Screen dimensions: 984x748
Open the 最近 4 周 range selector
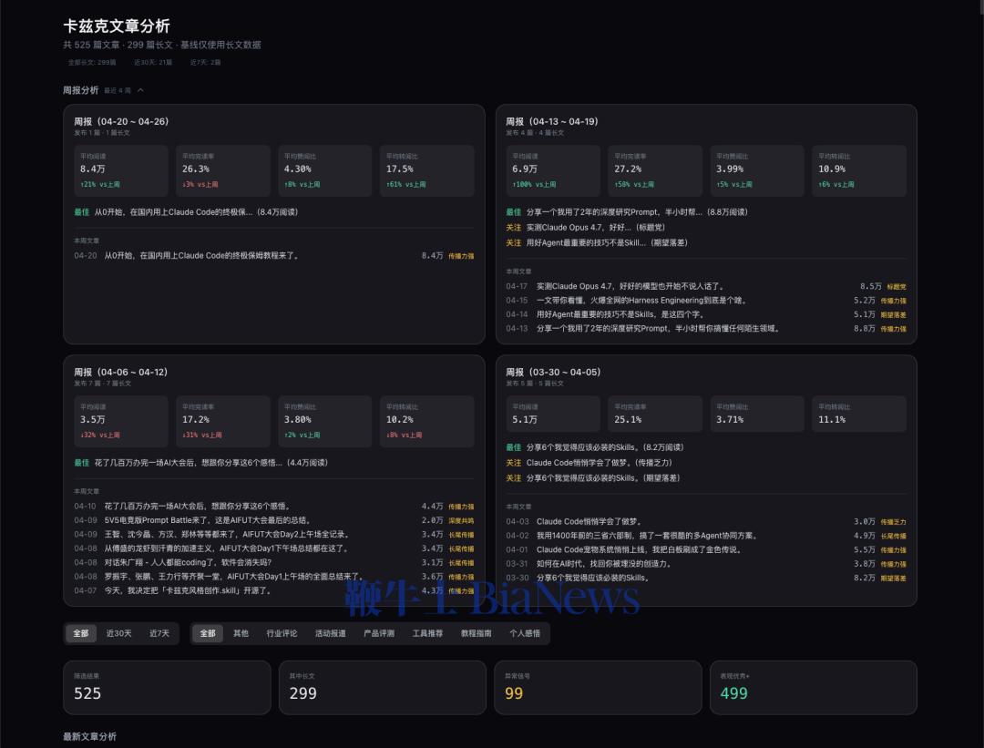(120, 90)
